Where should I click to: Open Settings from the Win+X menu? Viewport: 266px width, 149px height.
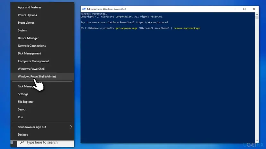click(42, 94)
